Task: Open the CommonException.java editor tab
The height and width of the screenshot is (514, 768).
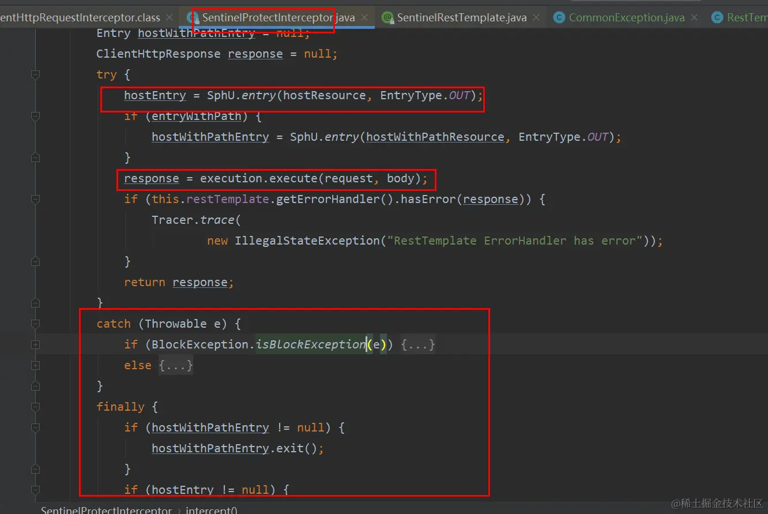Action: (627, 17)
